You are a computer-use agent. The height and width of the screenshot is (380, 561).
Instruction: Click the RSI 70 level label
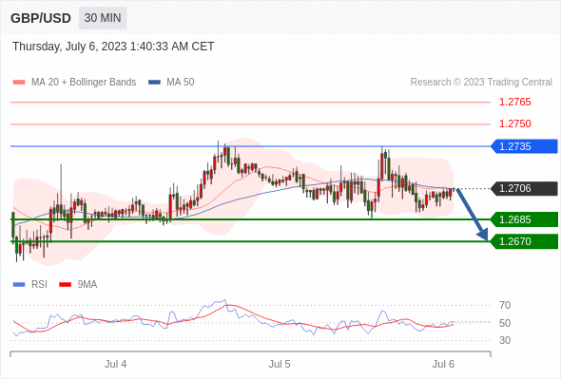[505, 305]
